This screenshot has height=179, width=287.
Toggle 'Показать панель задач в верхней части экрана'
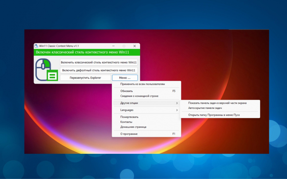pos(217,103)
